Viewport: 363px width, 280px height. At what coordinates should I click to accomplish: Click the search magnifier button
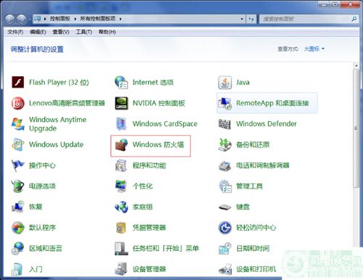click(x=354, y=19)
